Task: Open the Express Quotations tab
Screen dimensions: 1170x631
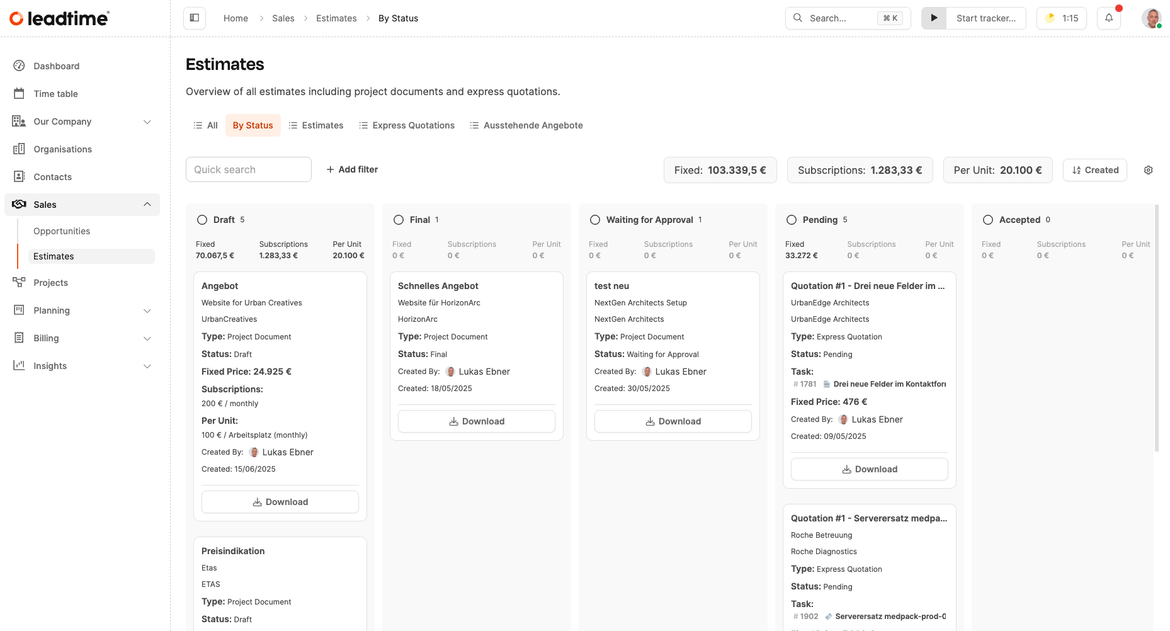Action: click(407, 125)
